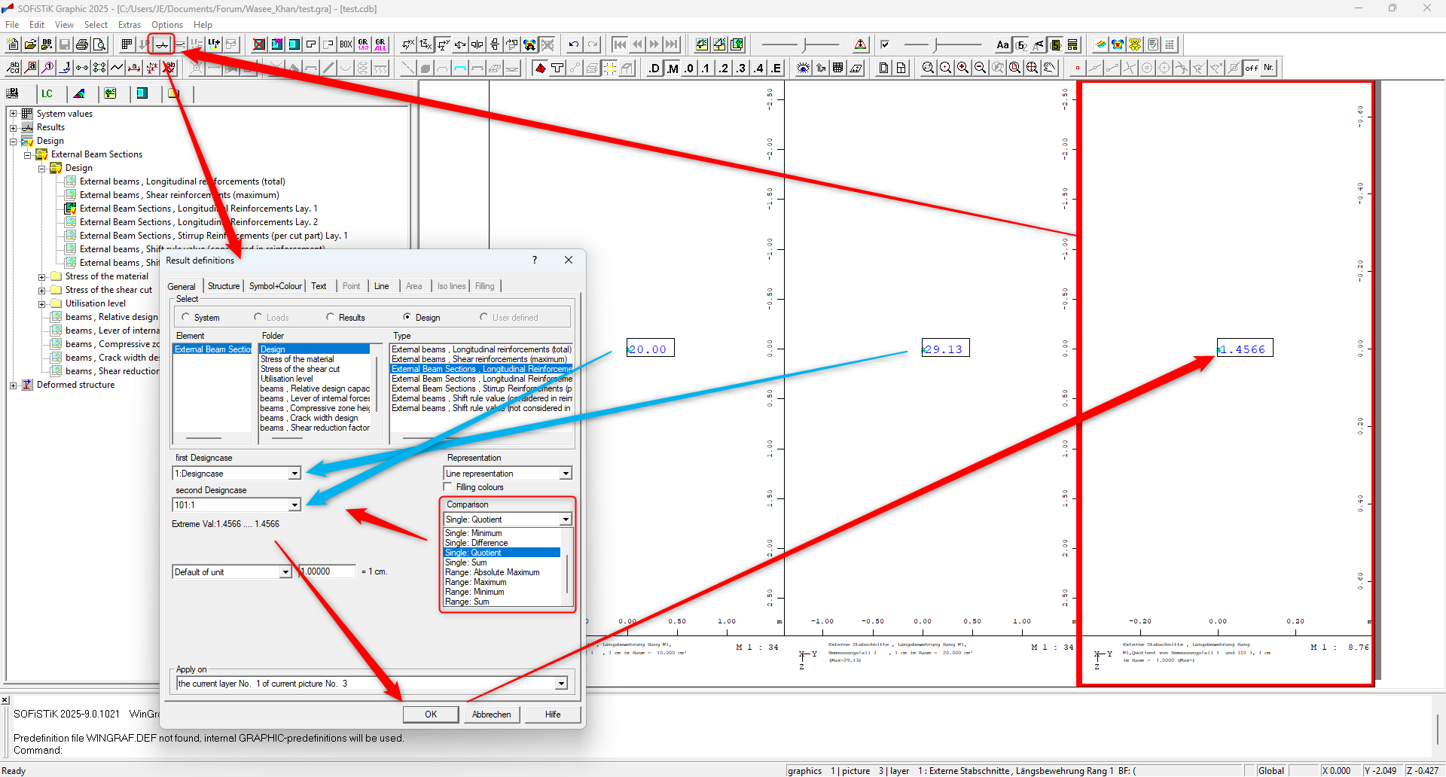
Task: Expand the Stress of the material folder
Action: click(42, 277)
